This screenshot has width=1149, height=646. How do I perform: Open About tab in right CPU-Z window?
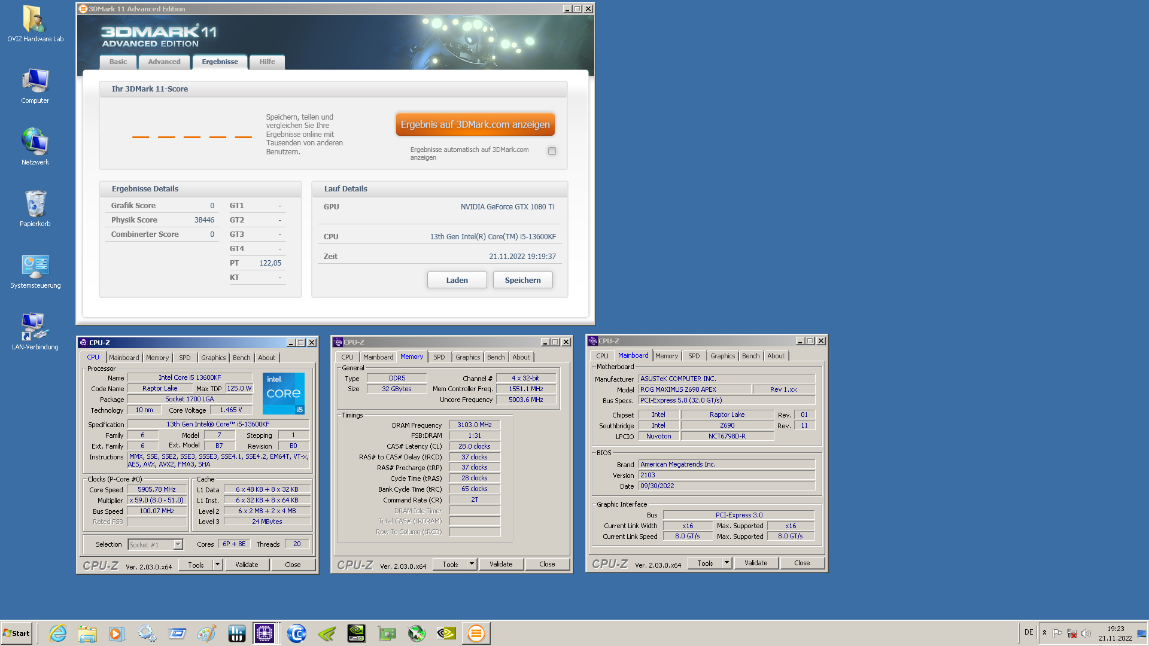coord(776,356)
